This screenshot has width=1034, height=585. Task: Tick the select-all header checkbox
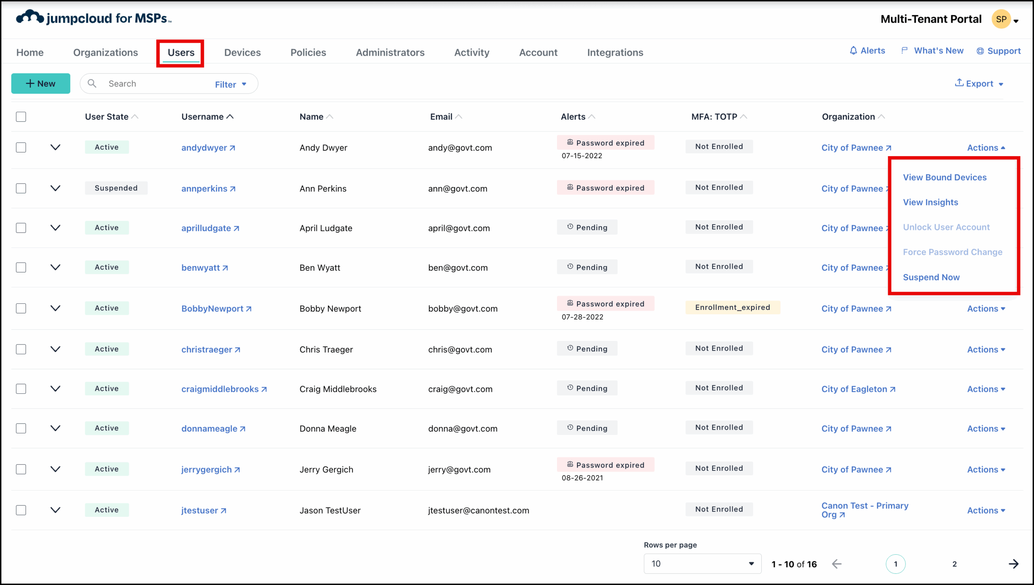tap(21, 117)
